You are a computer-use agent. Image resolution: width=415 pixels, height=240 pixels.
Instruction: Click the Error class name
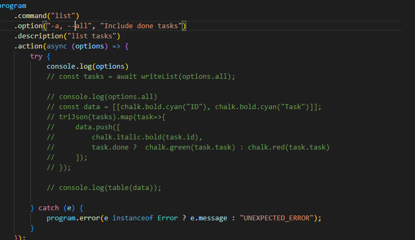tap(167, 218)
